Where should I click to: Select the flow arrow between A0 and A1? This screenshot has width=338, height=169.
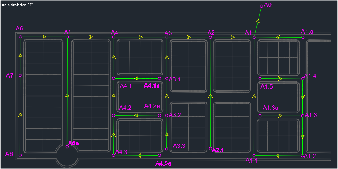point(258,22)
